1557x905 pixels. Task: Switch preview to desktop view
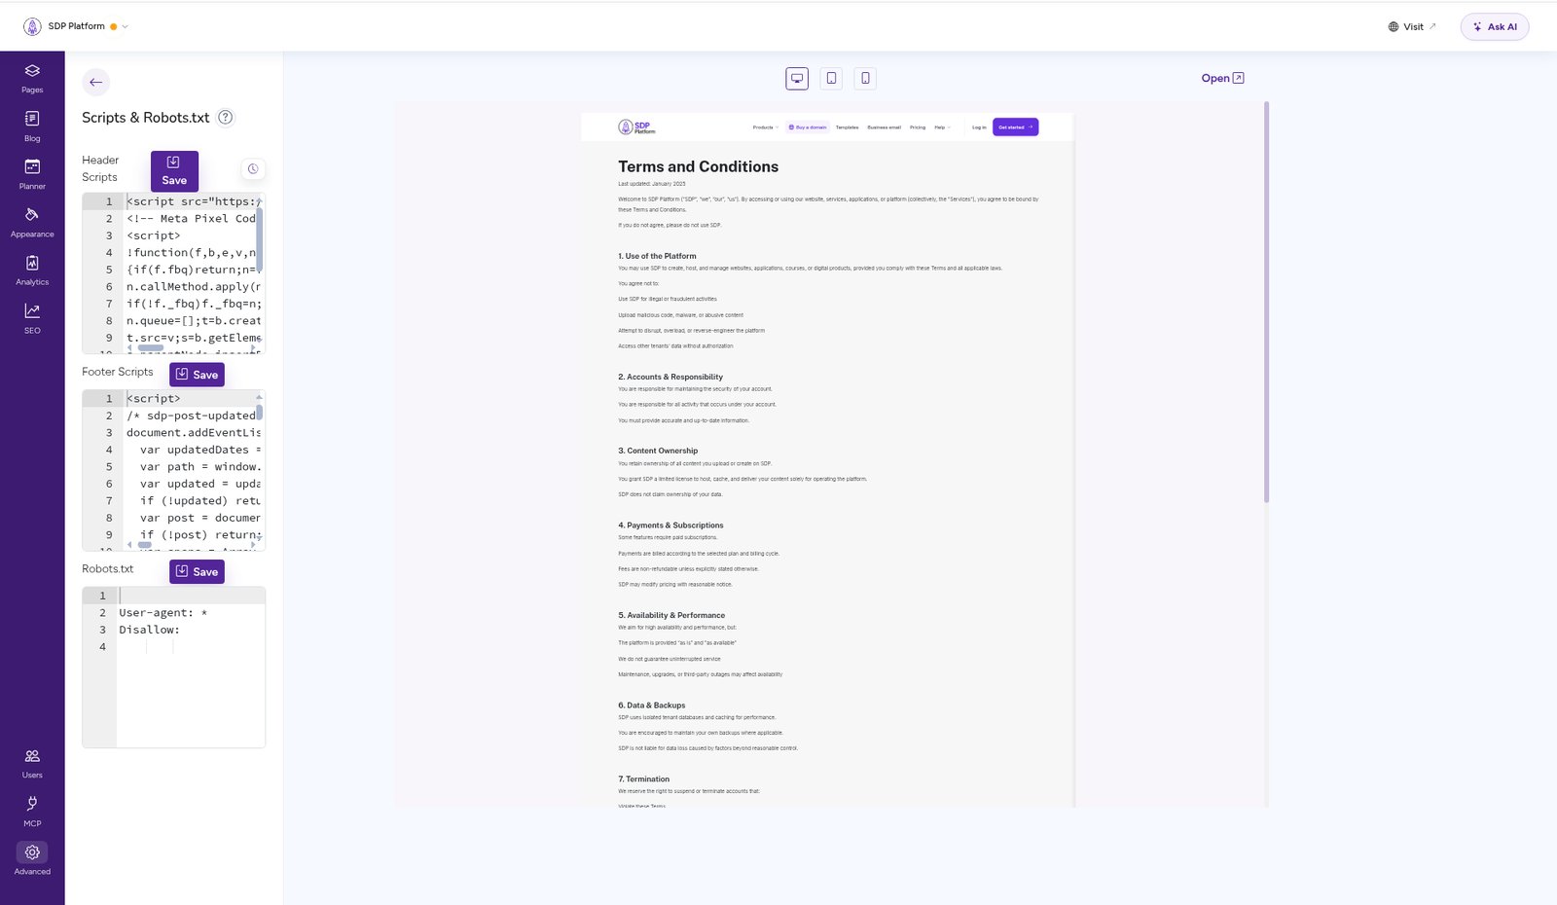(797, 78)
